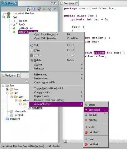
Task: Select transient folder in Navigator
Action: 15,119
